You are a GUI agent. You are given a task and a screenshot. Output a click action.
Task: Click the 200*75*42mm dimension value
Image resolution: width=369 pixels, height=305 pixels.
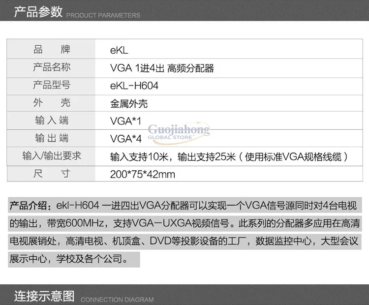point(143,174)
